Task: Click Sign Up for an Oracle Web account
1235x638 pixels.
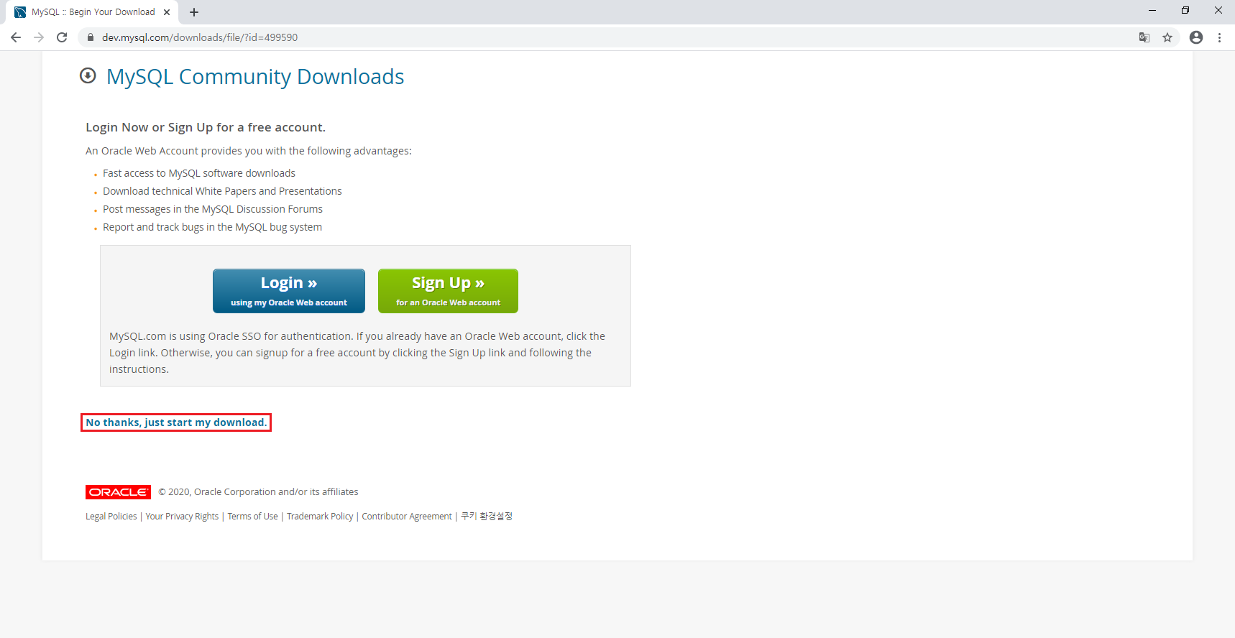Action: tap(448, 291)
